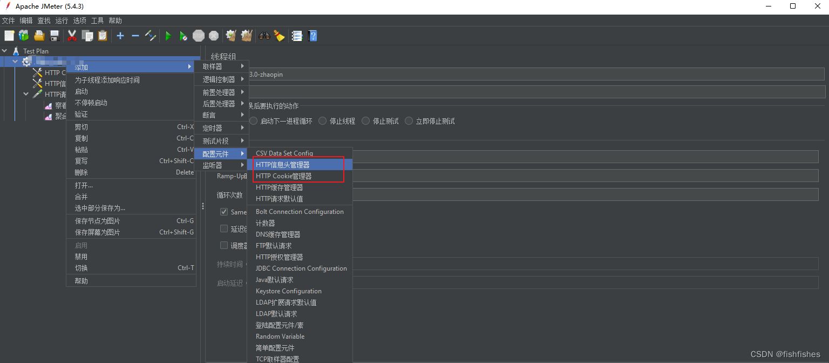Click 禁用 in the context menu
The height and width of the screenshot is (363, 829).
click(x=131, y=257)
